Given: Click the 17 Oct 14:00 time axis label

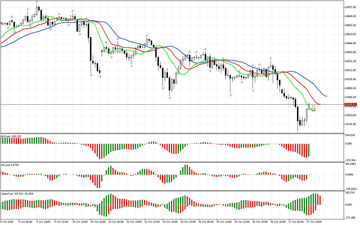Looking at the screenshot, I should (x=314, y=222).
